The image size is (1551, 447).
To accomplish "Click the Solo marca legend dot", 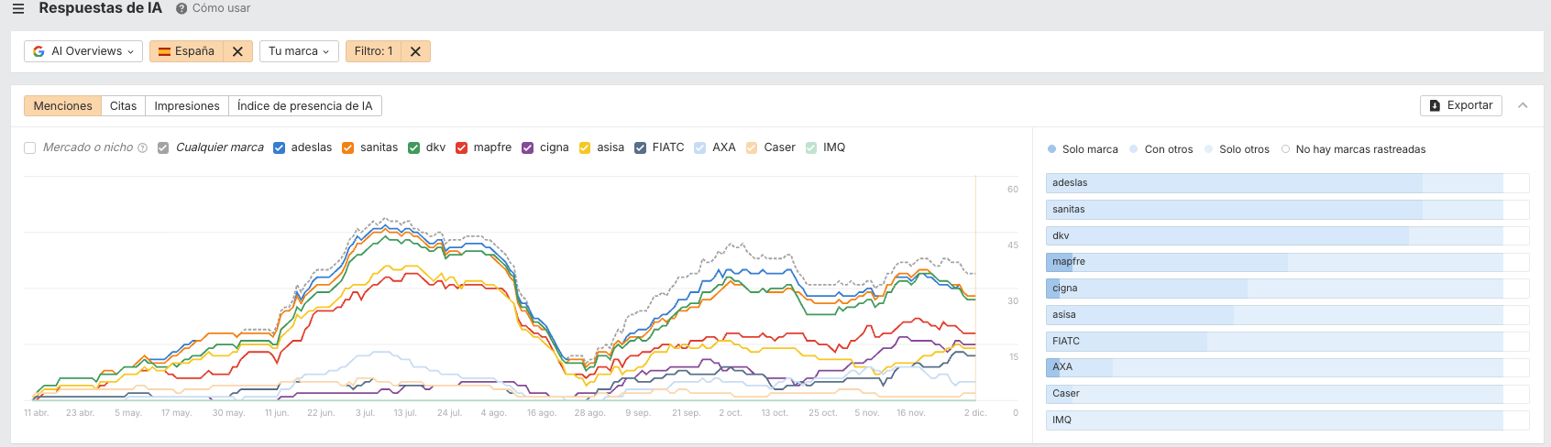I will click(x=1051, y=149).
